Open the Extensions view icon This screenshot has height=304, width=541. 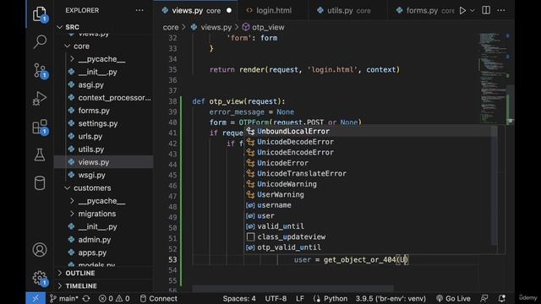[x=40, y=127]
